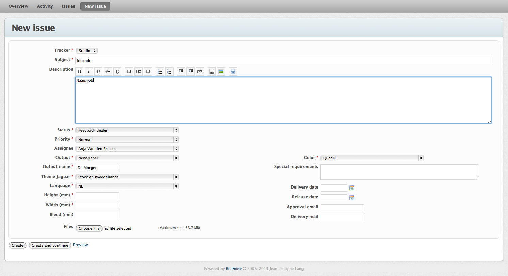Toggle strikethrough text formatting

point(108,71)
